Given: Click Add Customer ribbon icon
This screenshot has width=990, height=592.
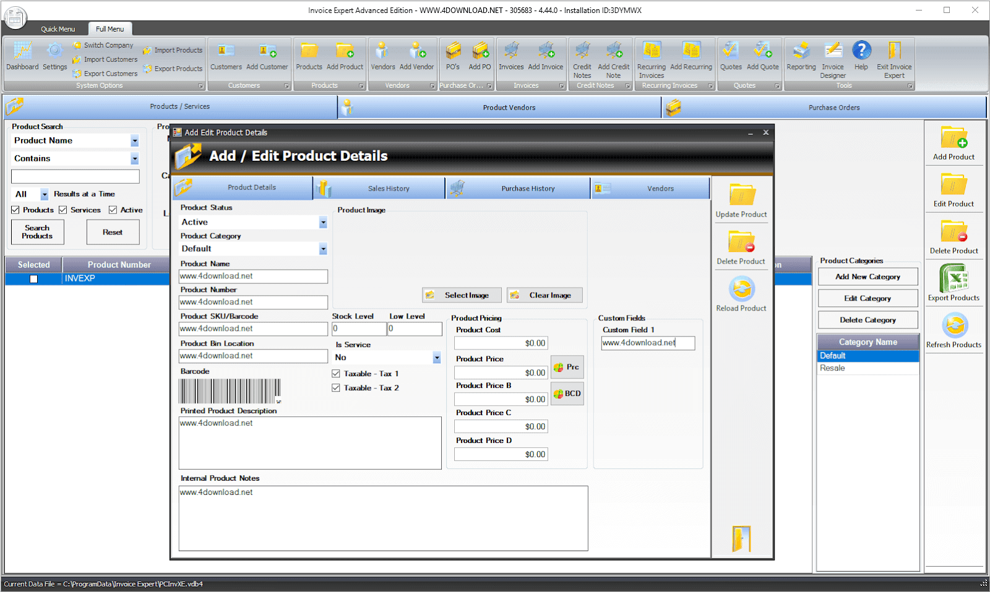Looking at the screenshot, I should [x=267, y=56].
